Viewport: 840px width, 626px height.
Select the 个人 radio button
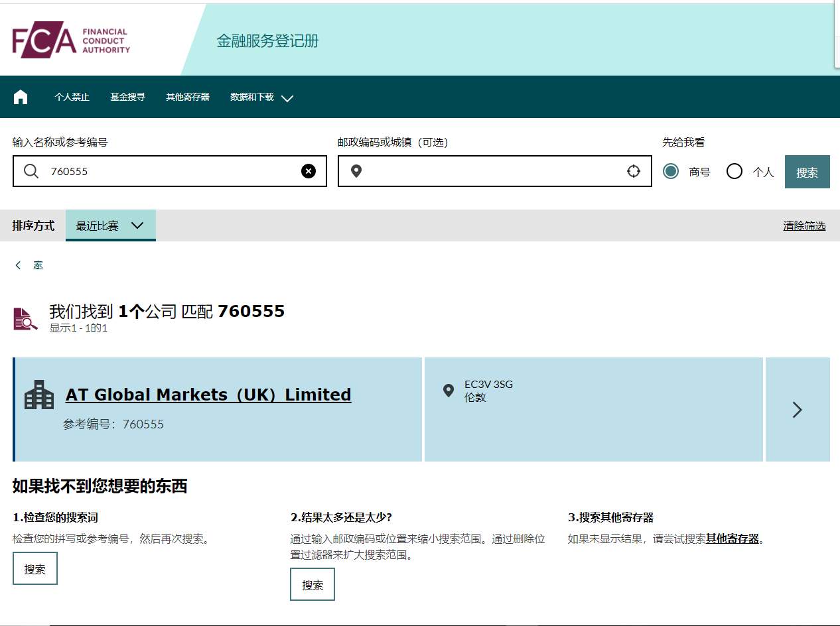(x=734, y=171)
